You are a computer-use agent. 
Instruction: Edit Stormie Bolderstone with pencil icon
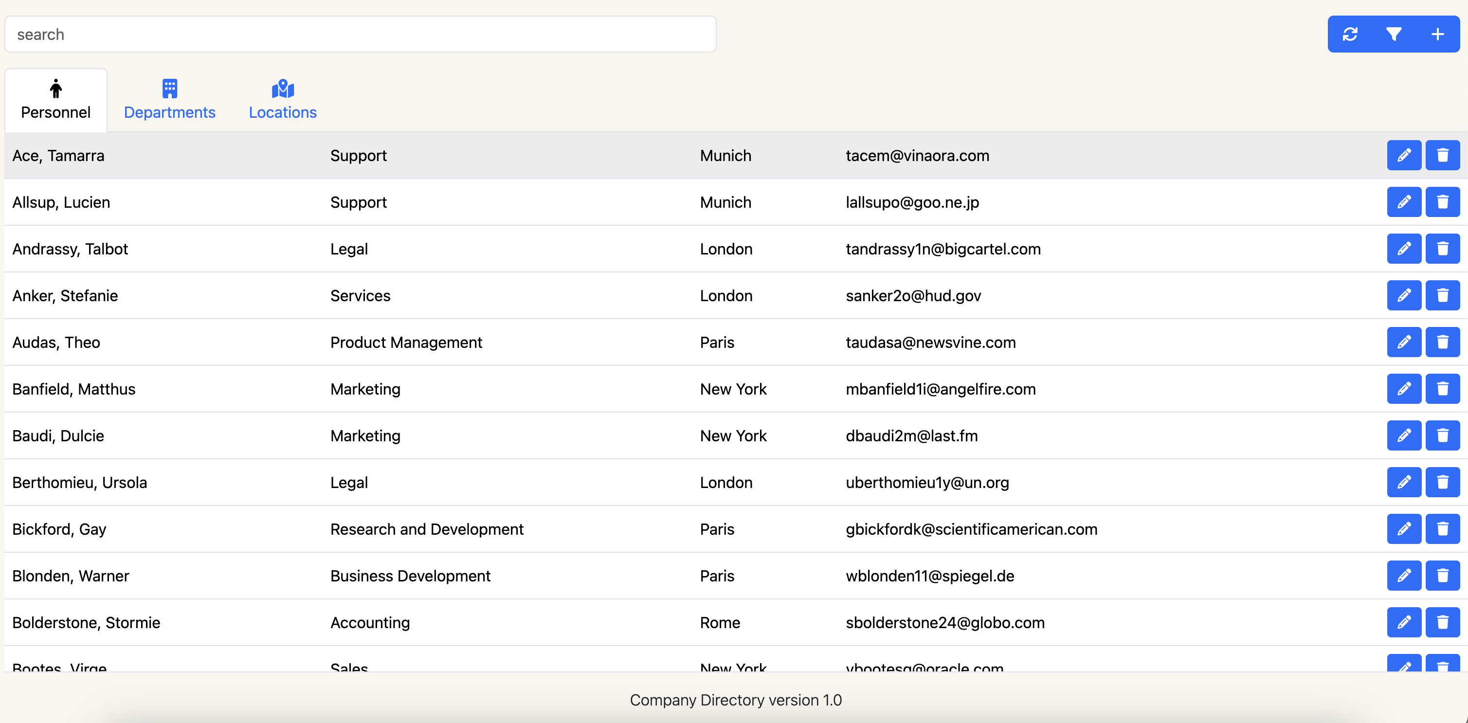click(x=1404, y=622)
